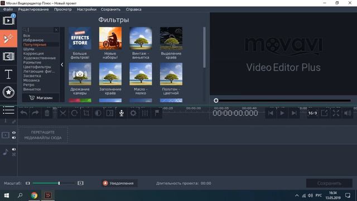357x201 pixels.
Task: Open the Stickers star tab
Action: click(8, 92)
